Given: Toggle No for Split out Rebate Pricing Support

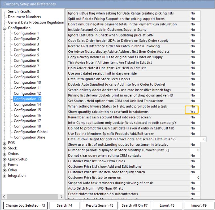Looking at the screenshot, I should [x=195, y=19].
